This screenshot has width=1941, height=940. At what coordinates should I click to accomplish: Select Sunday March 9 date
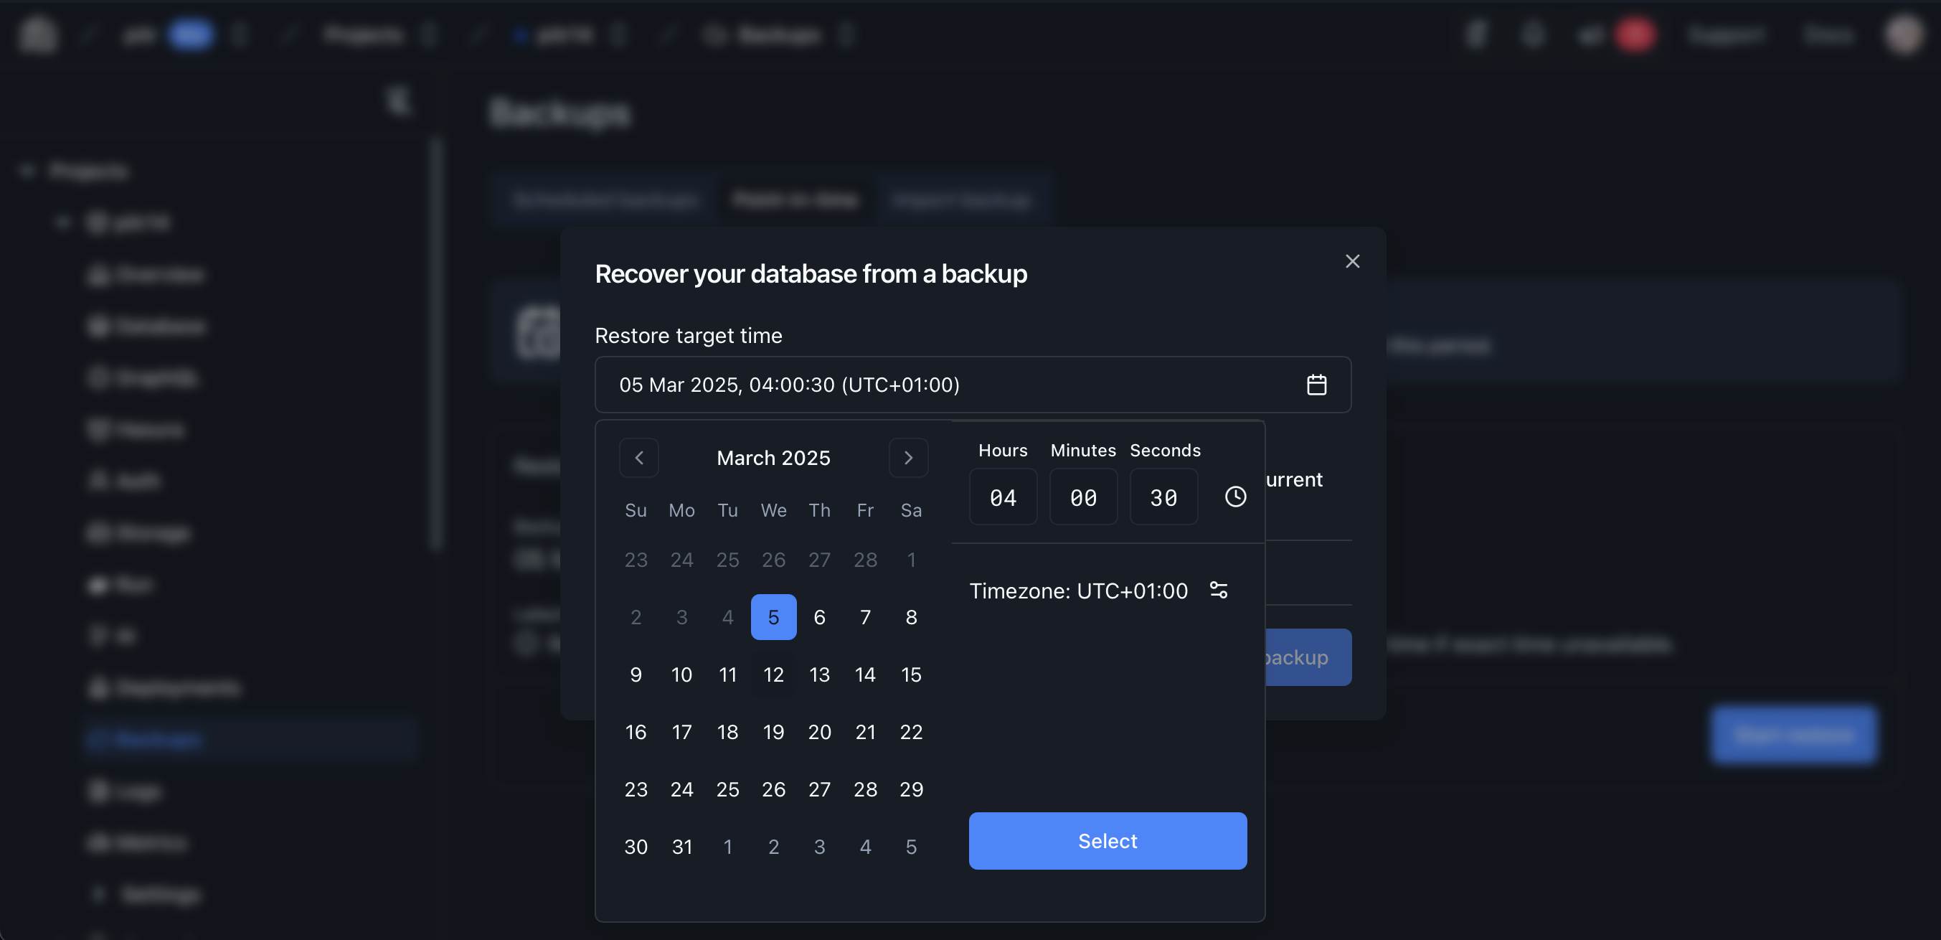(x=636, y=675)
